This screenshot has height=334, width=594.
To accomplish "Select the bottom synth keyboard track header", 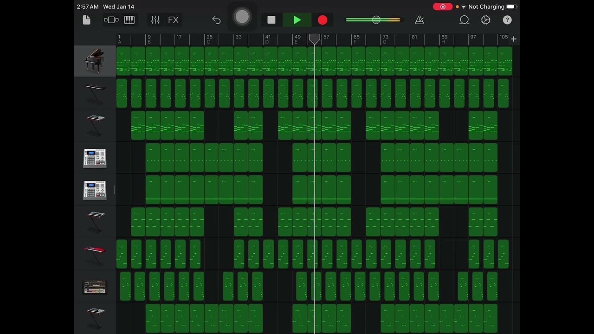I will coord(95,318).
